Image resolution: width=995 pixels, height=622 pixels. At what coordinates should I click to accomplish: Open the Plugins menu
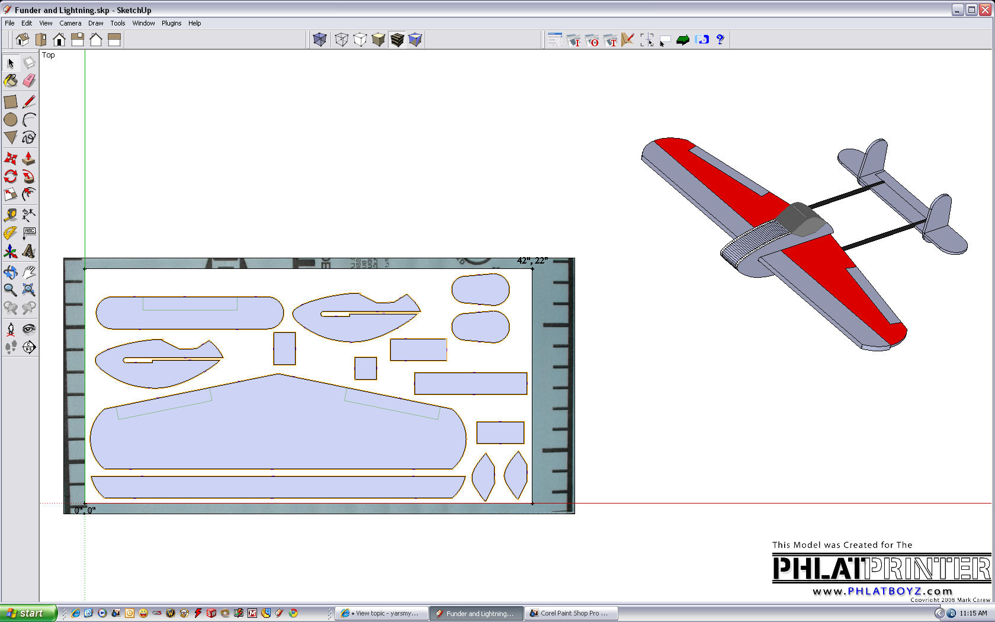pos(171,23)
